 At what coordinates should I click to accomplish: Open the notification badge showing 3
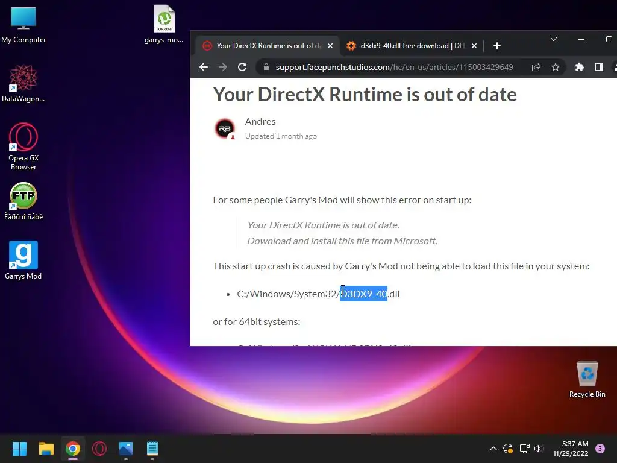pyautogui.click(x=600, y=449)
